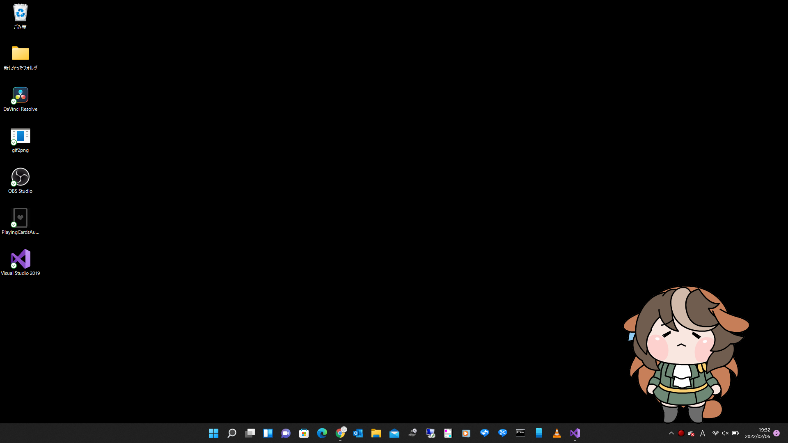Select the 新しかったフォルダ folder on the desktop
Screen dimensions: 788x443
(x=20, y=58)
